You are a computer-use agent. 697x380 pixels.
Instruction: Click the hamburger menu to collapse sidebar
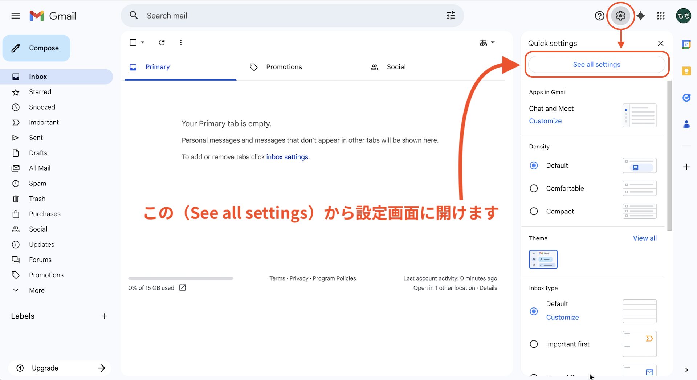pyautogui.click(x=16, y=16)
